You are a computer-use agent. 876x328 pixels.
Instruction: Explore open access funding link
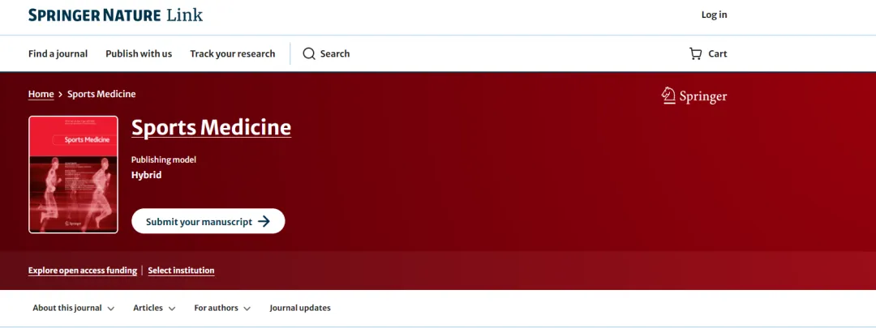[83, 270]
